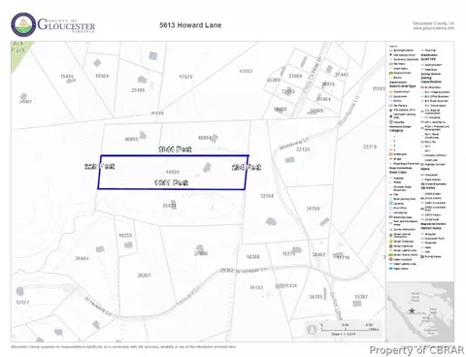Image resolution: width=466 pixels, height=357 pixels.
Task: Click parcel label 31534
Action: point(290,285)
